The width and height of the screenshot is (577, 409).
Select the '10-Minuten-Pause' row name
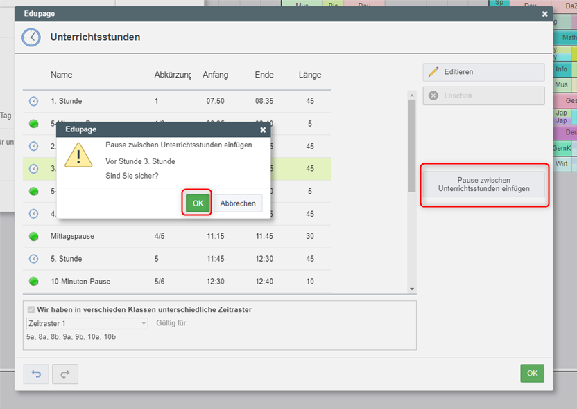pyautogui.click(x=80, y=282)
